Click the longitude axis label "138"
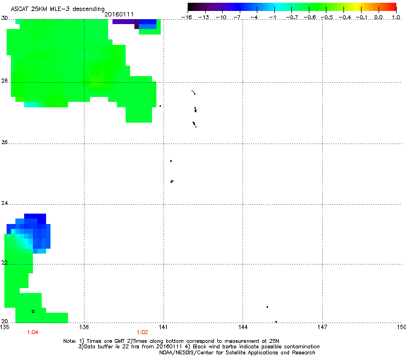 [x=84, y=327]
